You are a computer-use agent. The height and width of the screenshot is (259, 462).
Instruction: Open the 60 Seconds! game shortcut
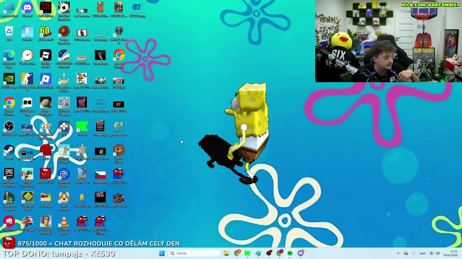(45, 33)
